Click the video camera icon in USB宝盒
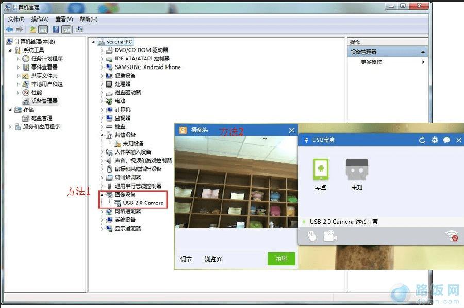 pyautogui.click(x=330, y=236)
